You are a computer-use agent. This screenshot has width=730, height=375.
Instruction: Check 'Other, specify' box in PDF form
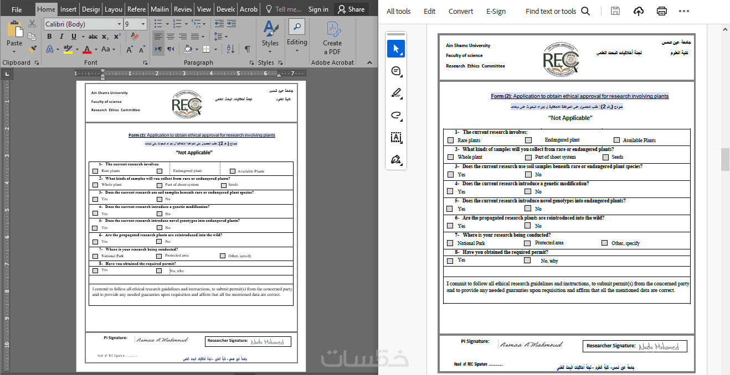(x=605, y=243)
